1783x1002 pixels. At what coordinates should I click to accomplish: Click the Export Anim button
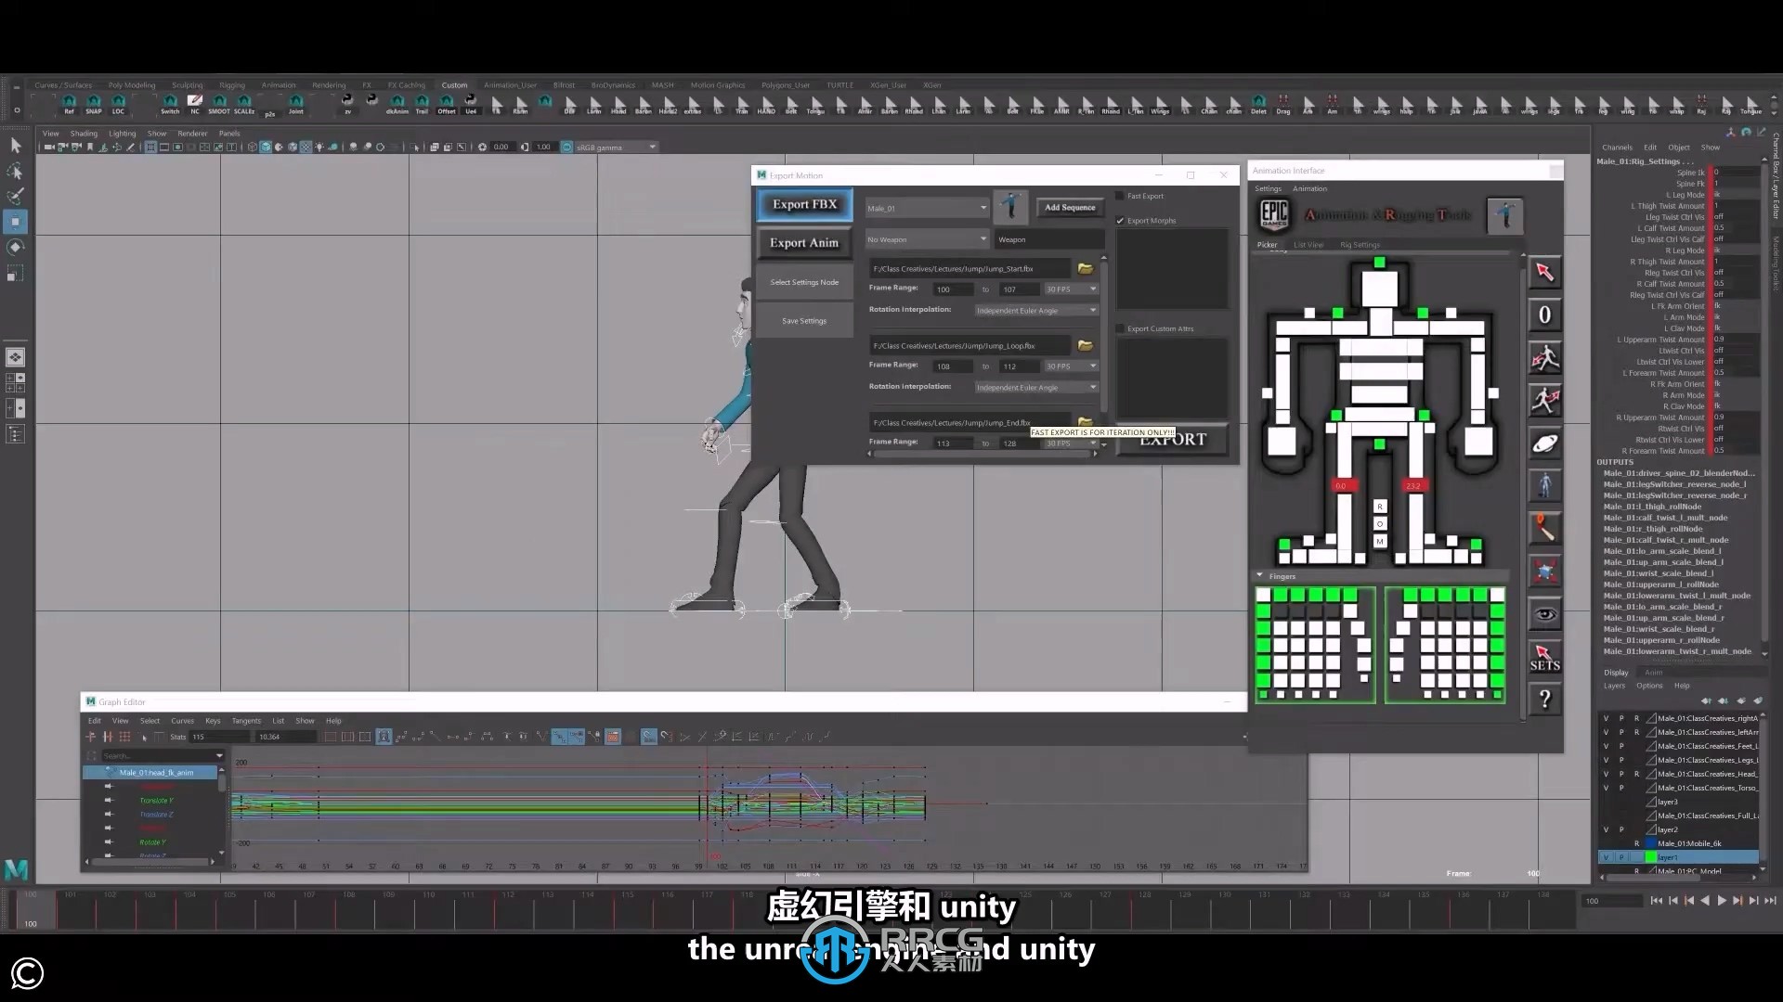(804, 243)
